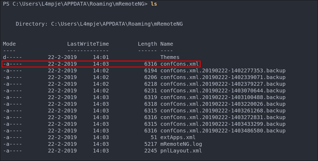The width and height of the screenshot is (318, 161).
Task: Click confCons.xml.20190222-1403486580.backup entry
Action: point(223,131)
